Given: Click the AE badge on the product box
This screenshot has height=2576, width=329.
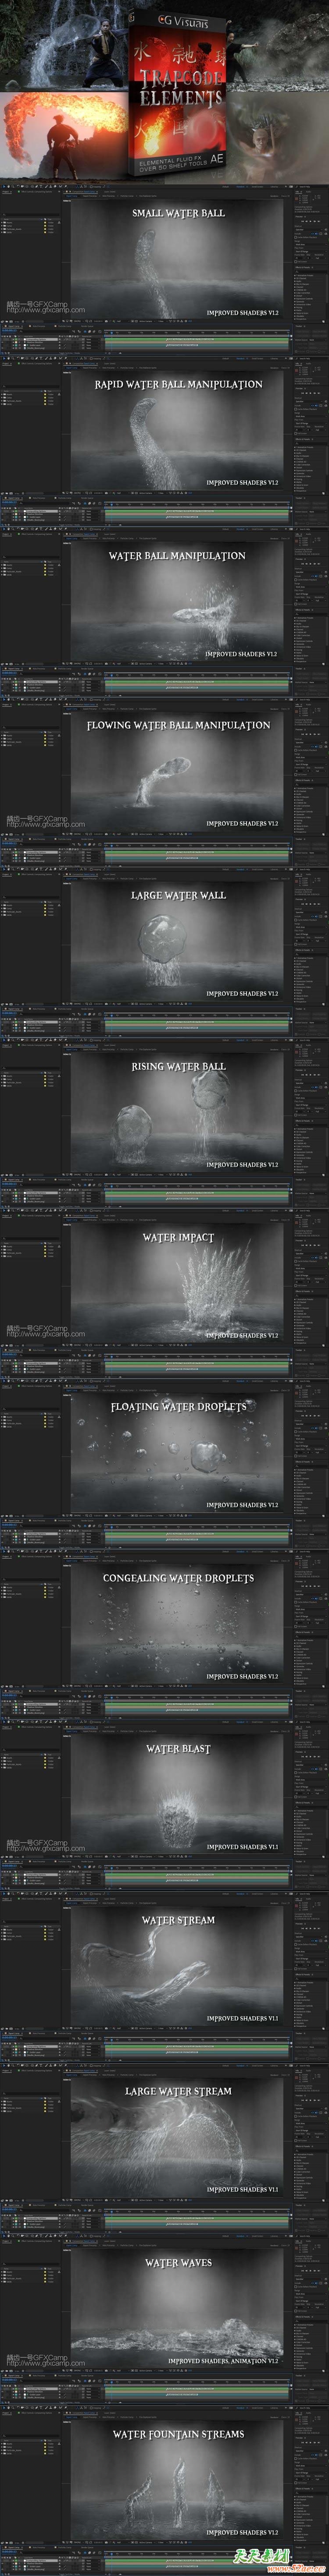Looking at the screenshot, I should tap(216, 157).
